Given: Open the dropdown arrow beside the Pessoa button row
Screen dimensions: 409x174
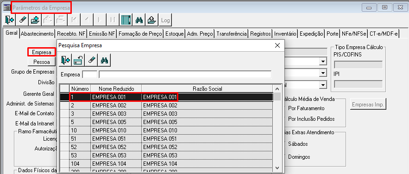Looking at the screenshot, I should (323, 62).
